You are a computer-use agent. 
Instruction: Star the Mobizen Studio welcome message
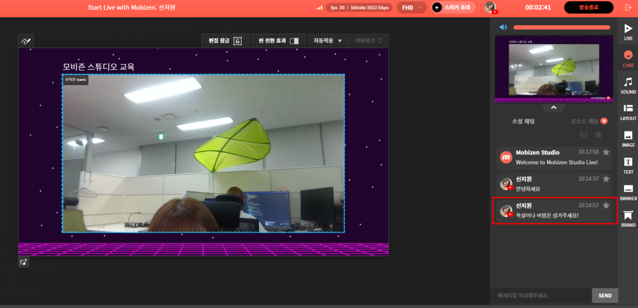pos(606,152)
